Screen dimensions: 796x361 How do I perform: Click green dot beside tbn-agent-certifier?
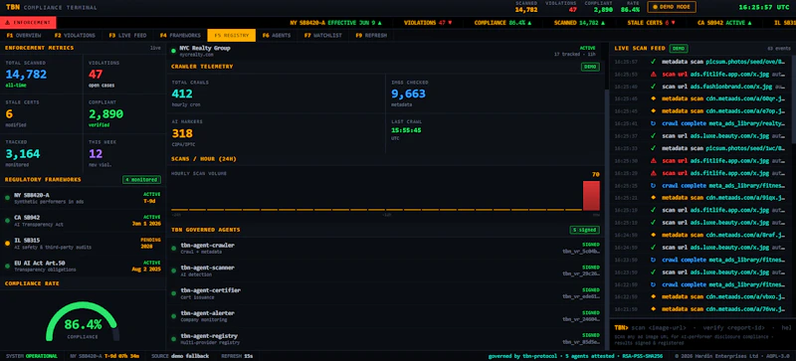[x=173, y=293]
